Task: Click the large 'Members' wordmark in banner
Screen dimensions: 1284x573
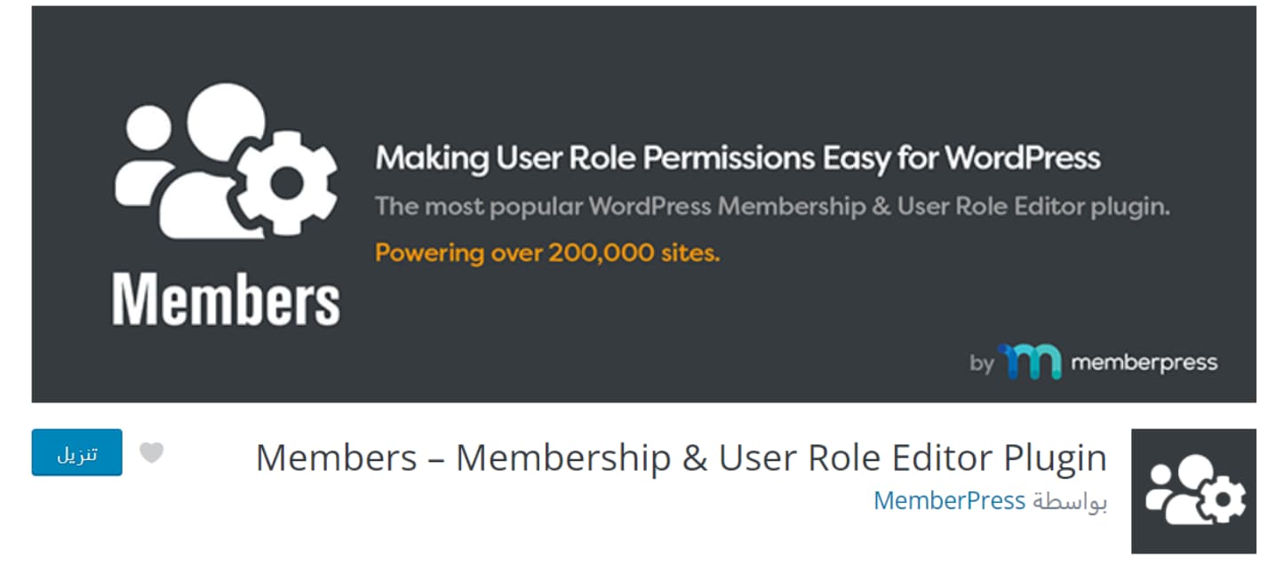Action: click(226, 303)
